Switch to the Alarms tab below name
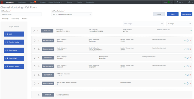The image size is (194, 99). pos(25,19)
